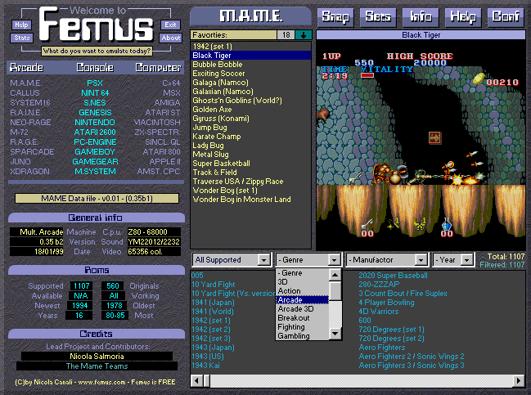Select 720 Degrees (set 1)
Image resolution: width=531 pixels, height=395 pixels.
point(391,330)
